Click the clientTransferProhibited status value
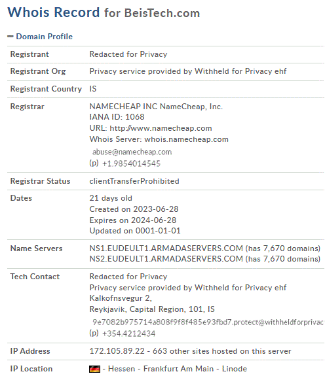325x376 pixels. [x=134, y=181]
